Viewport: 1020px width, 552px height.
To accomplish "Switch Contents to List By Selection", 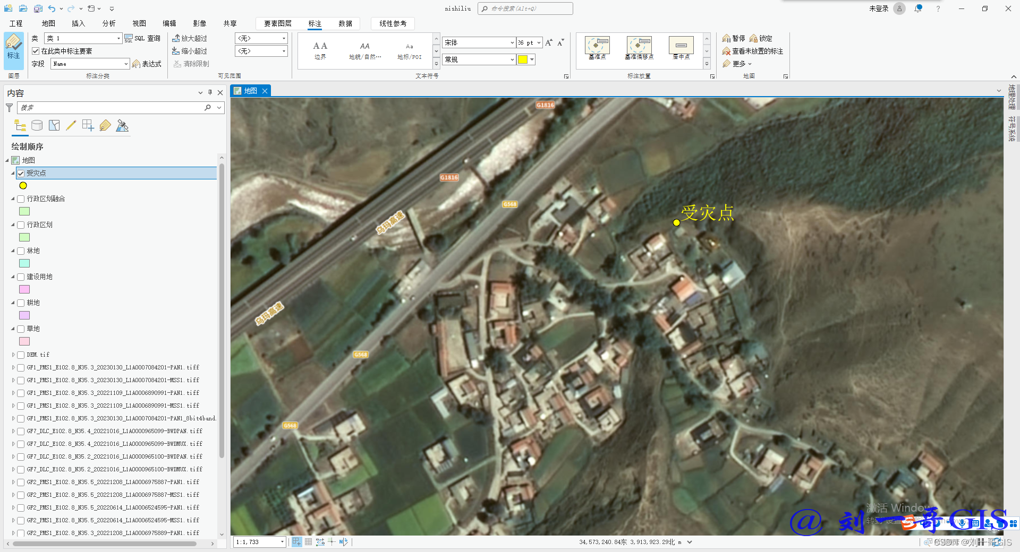I will [x=54, y=126].
